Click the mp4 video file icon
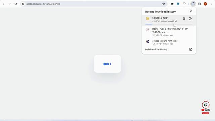 [148, 29]
